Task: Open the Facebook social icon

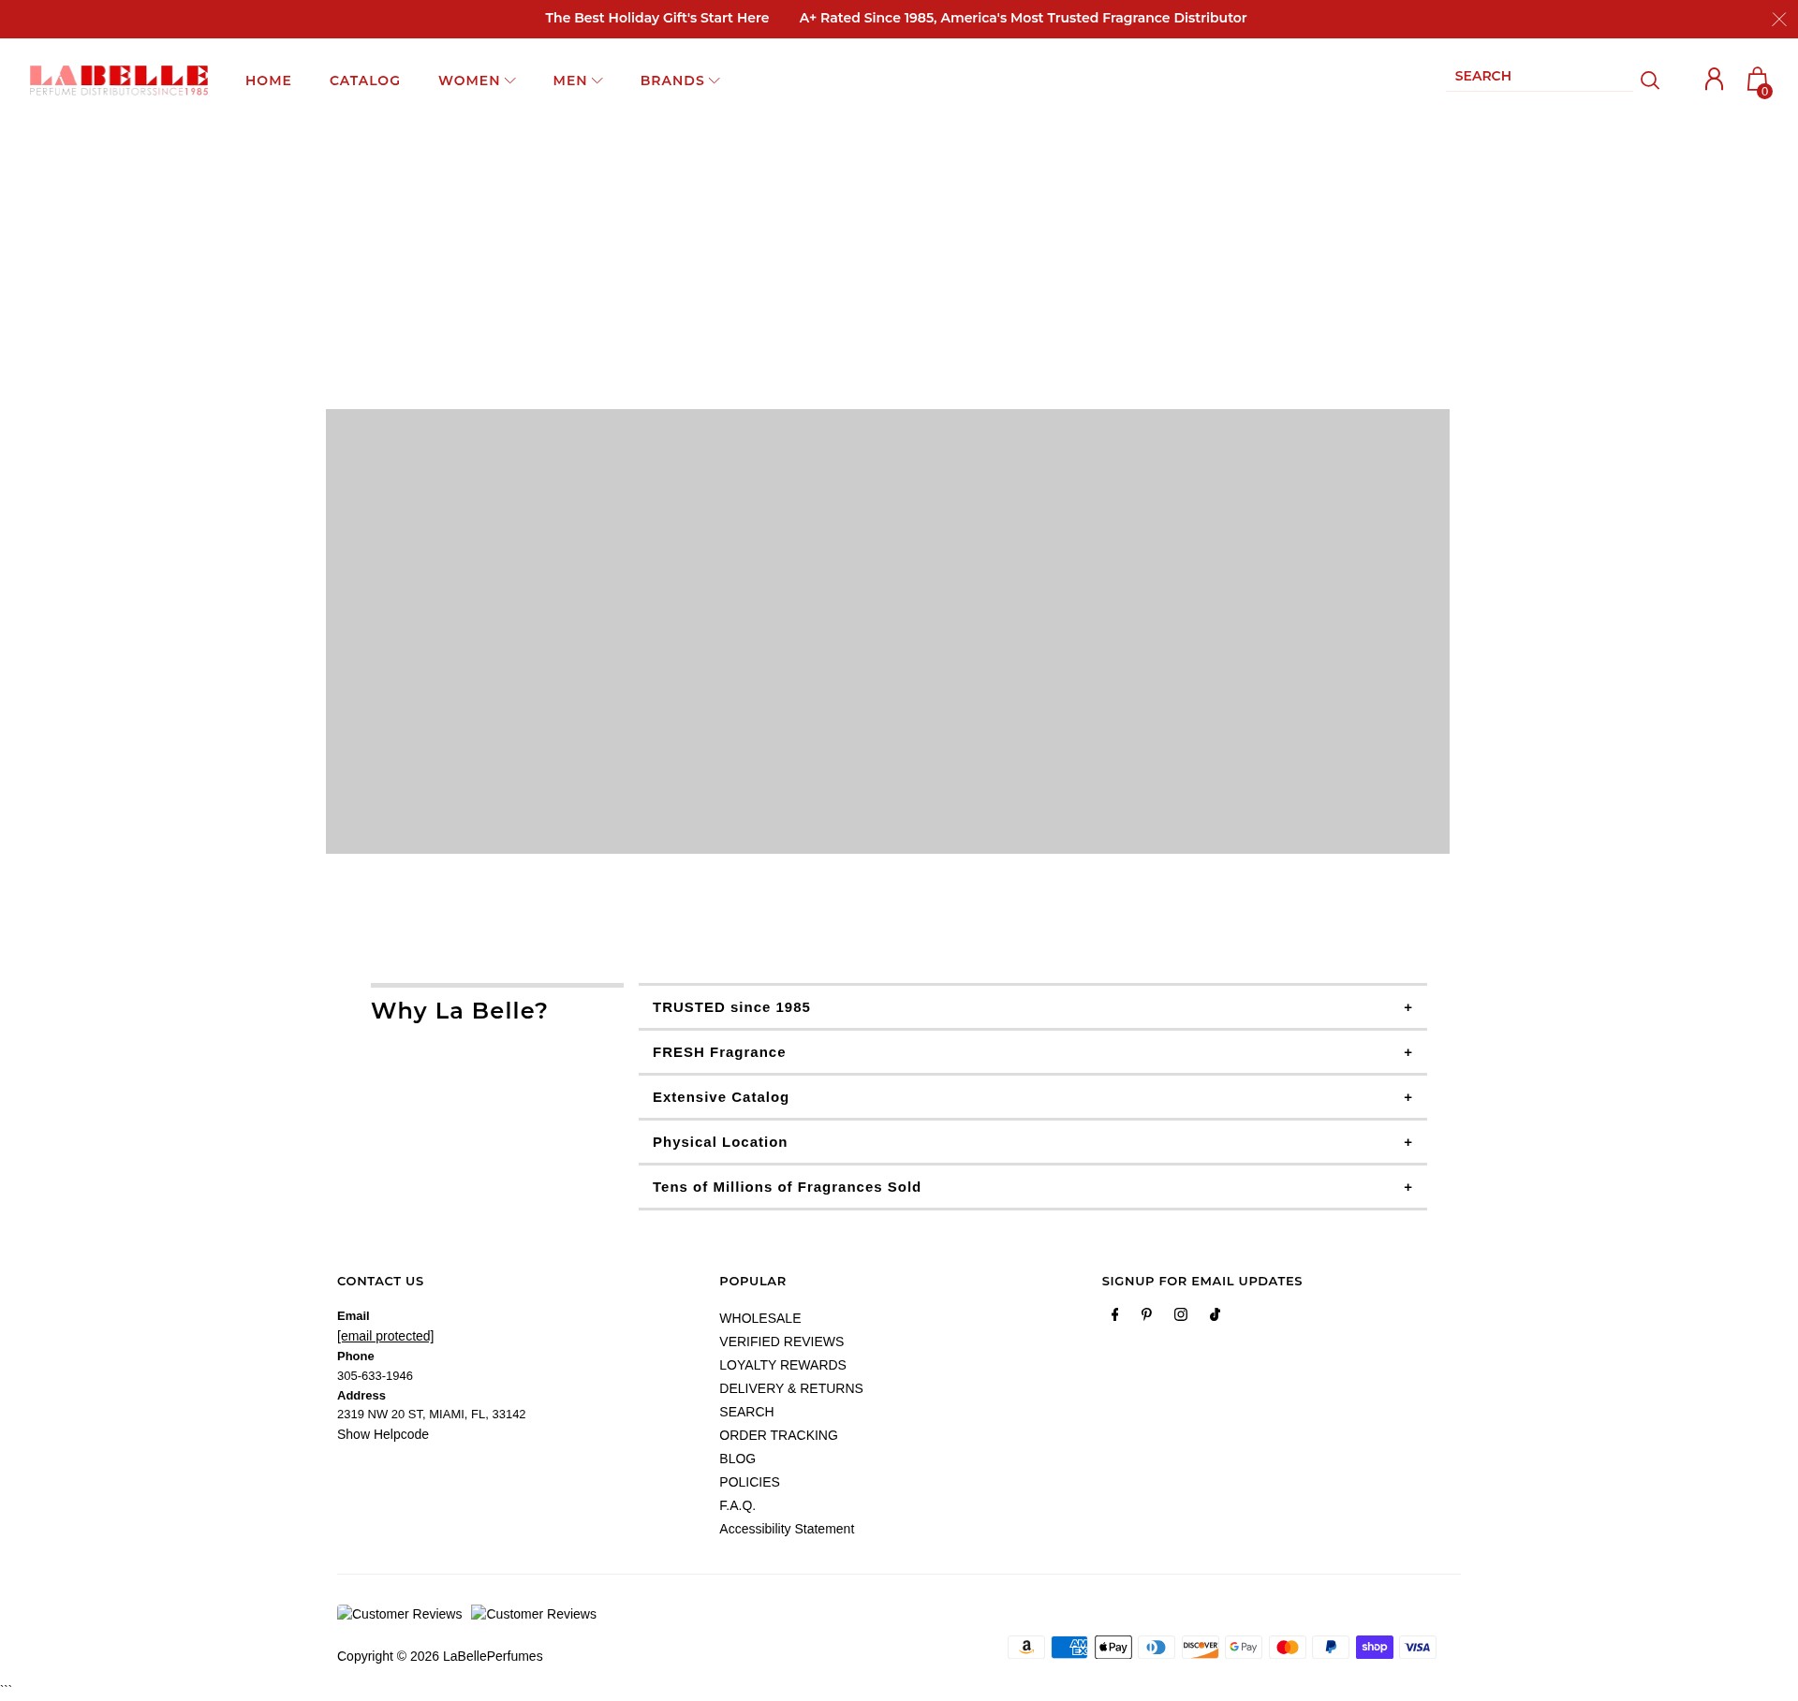Action: (1114, 1314)
